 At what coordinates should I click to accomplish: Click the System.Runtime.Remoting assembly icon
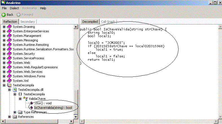point(9,45)
